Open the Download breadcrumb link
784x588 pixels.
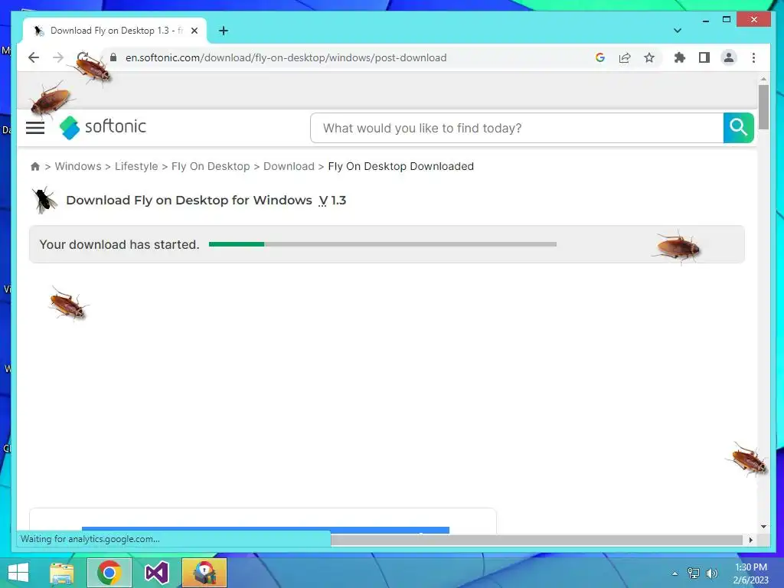(x=289, y=166)
